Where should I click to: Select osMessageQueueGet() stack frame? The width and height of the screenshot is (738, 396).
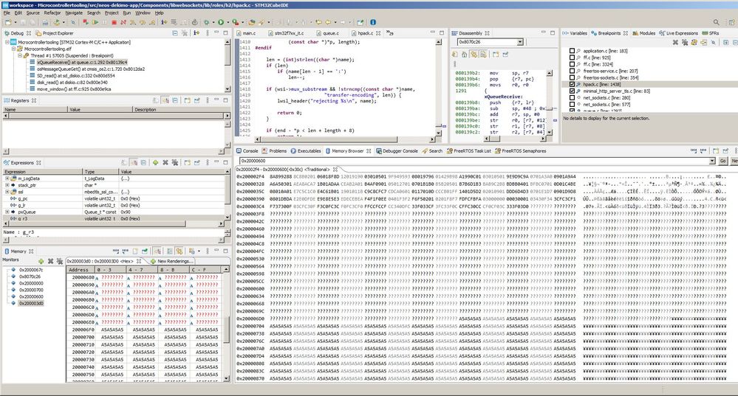tap(91, 69)
